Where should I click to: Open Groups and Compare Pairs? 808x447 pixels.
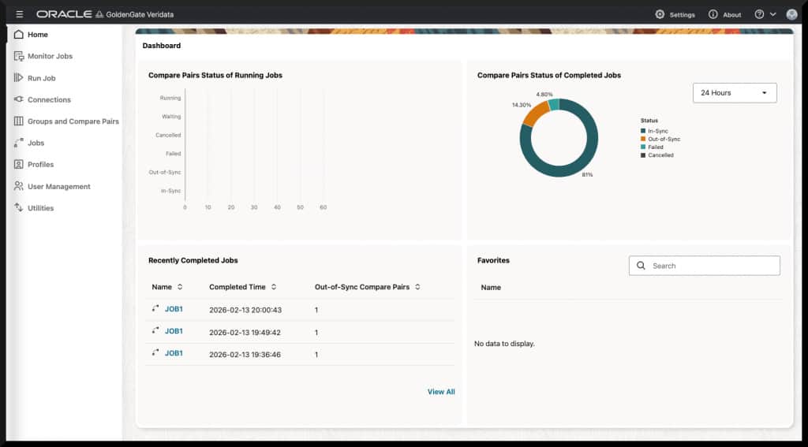(73, 121)
